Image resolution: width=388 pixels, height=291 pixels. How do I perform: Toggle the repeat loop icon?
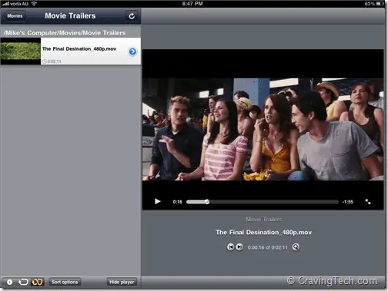coord(23,282)
